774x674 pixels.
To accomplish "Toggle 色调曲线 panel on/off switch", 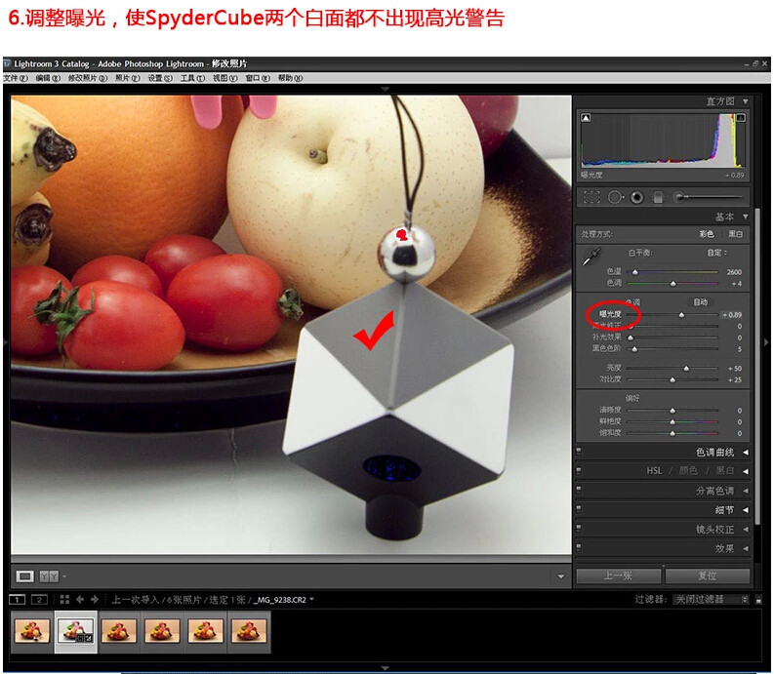I will (579, 452).
